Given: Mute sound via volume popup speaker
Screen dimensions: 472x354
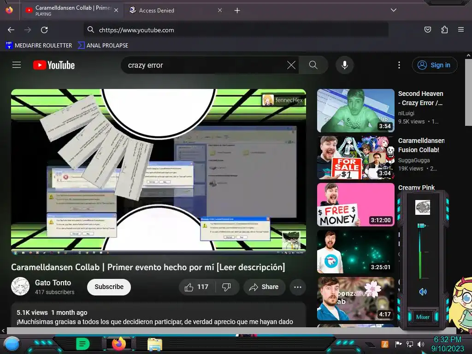Looking at the screenshot, I should (x=423, y=291).
